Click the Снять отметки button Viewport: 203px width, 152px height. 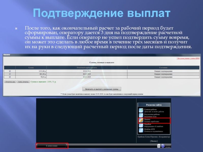point(23,82)
